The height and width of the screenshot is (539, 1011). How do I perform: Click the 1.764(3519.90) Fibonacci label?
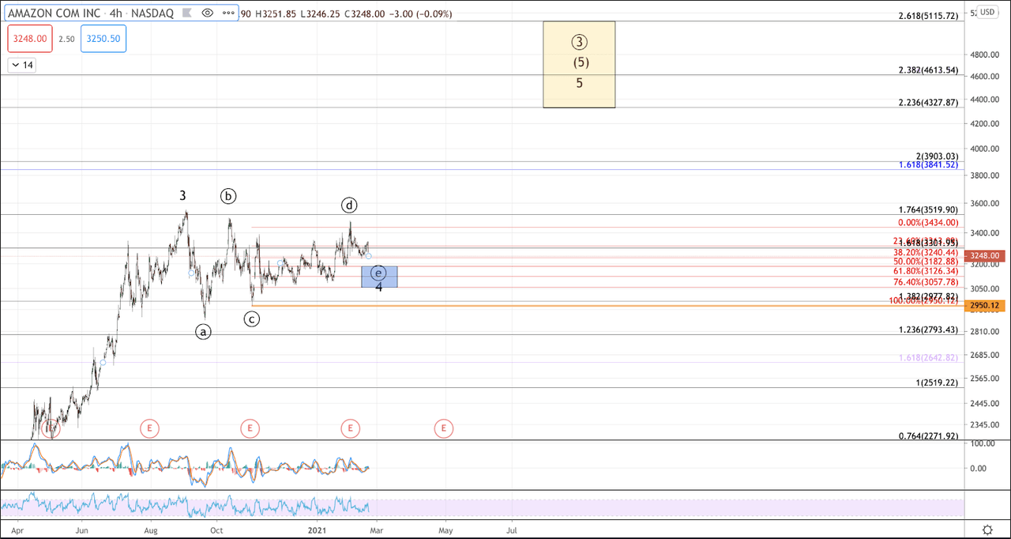(927, 209)
